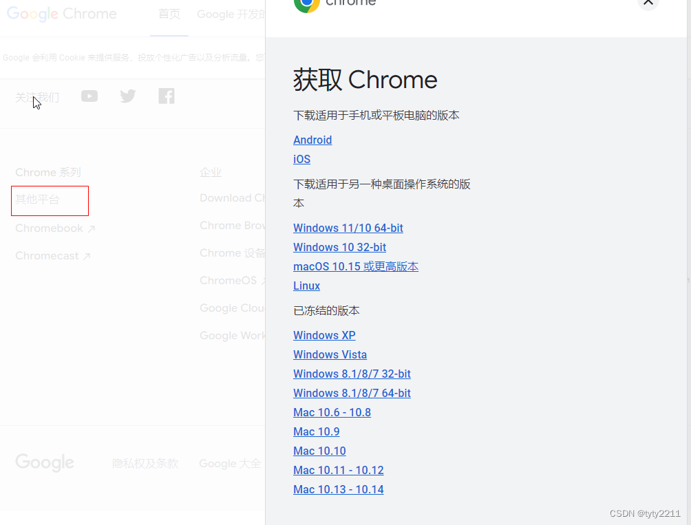
Task: Download Windows 11/10 64-bit version
Action: (x=348, y=228)
